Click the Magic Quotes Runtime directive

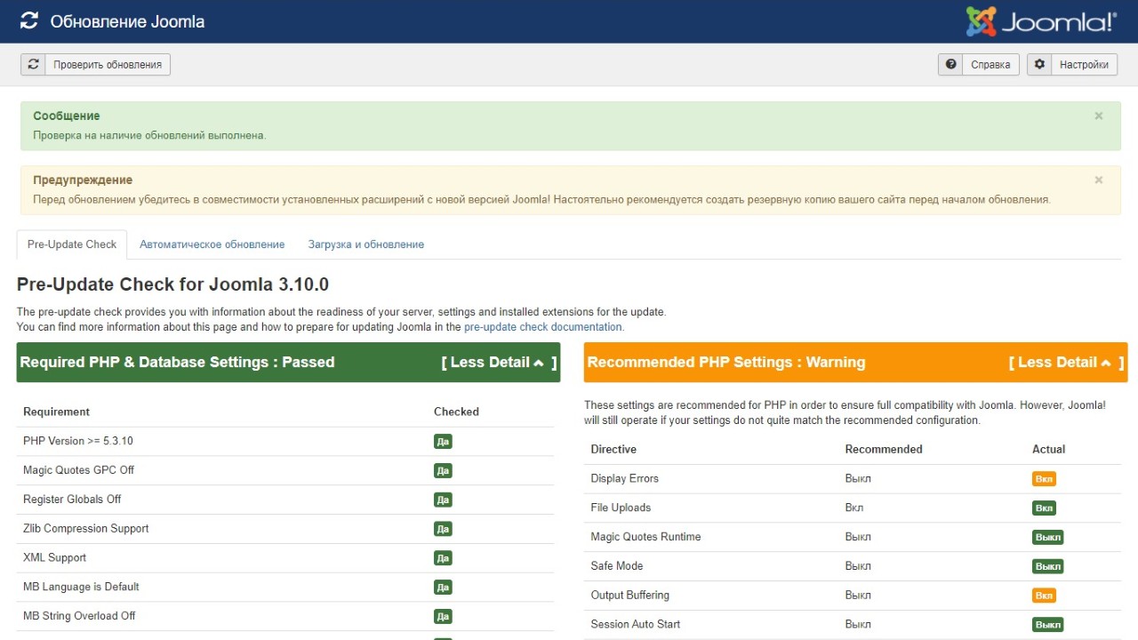(x=645, y=537)
